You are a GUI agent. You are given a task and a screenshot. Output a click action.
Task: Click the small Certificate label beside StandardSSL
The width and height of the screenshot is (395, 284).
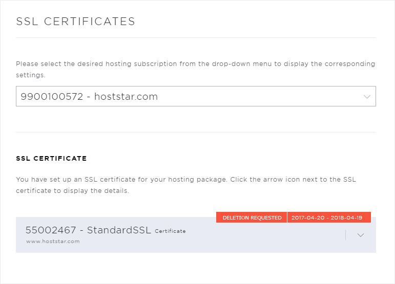[x=170, y=231]
